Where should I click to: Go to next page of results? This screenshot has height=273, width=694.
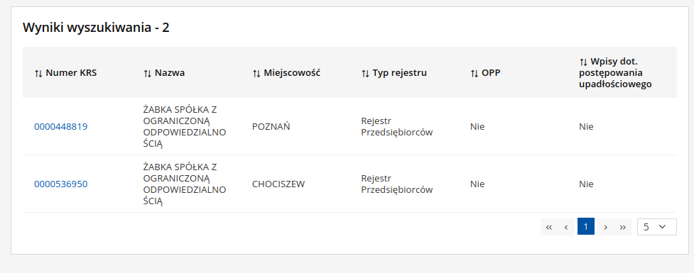click(605, 227)
